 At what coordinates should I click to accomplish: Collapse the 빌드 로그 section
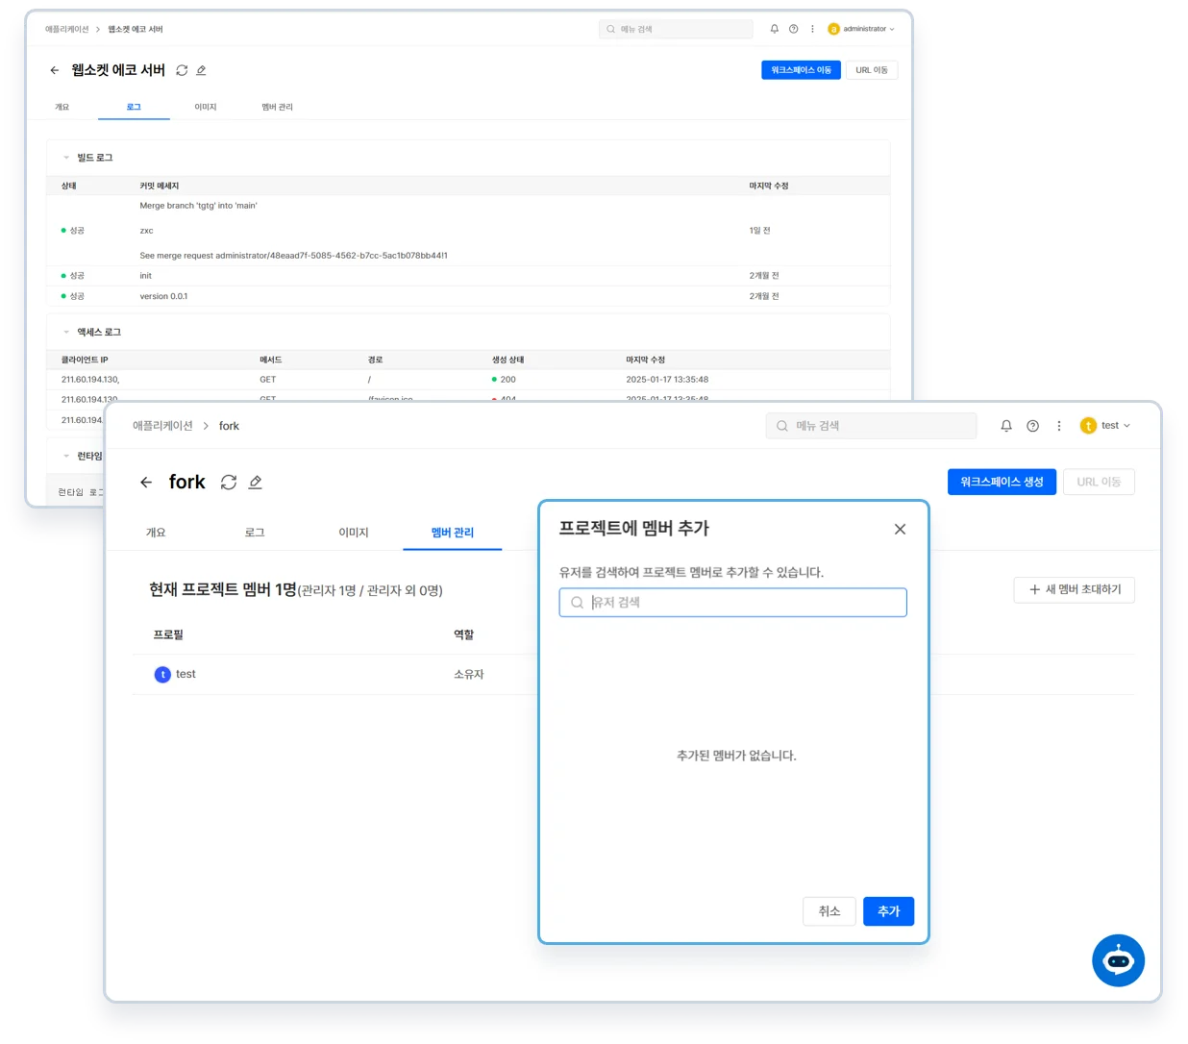66,158
